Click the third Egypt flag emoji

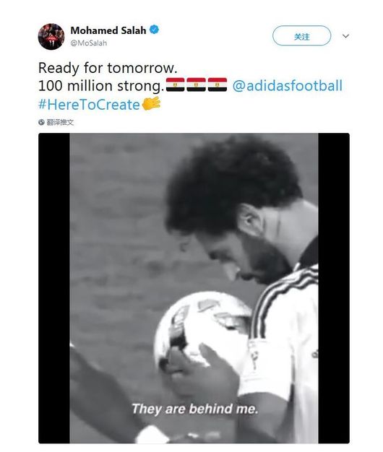(218, 84)
